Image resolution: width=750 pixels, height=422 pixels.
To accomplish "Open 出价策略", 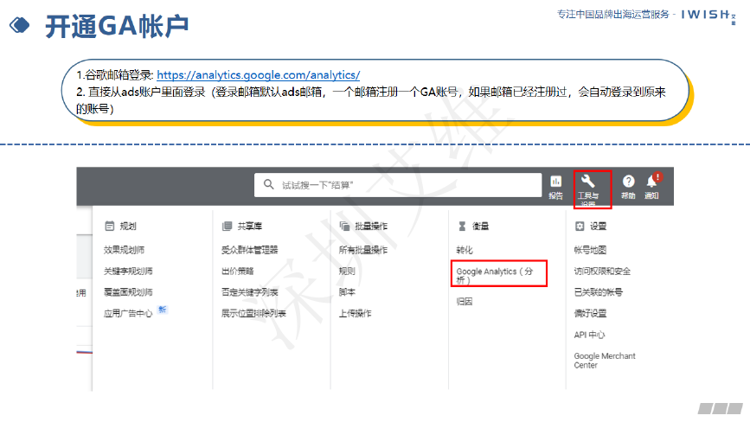I will (237, 271).
